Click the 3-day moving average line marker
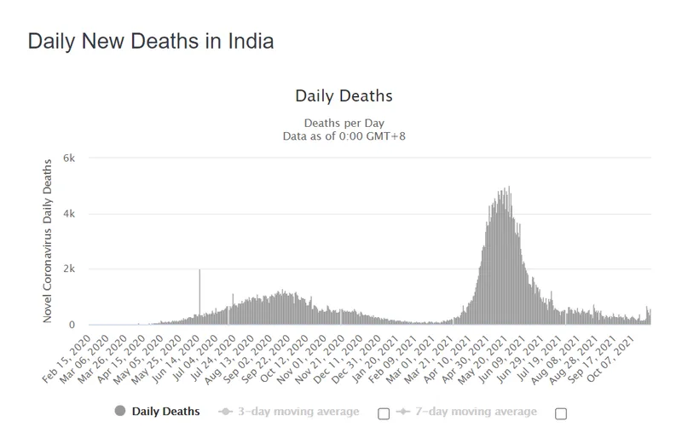The width and height of the screenshot is (682, 427). (227, 412)
